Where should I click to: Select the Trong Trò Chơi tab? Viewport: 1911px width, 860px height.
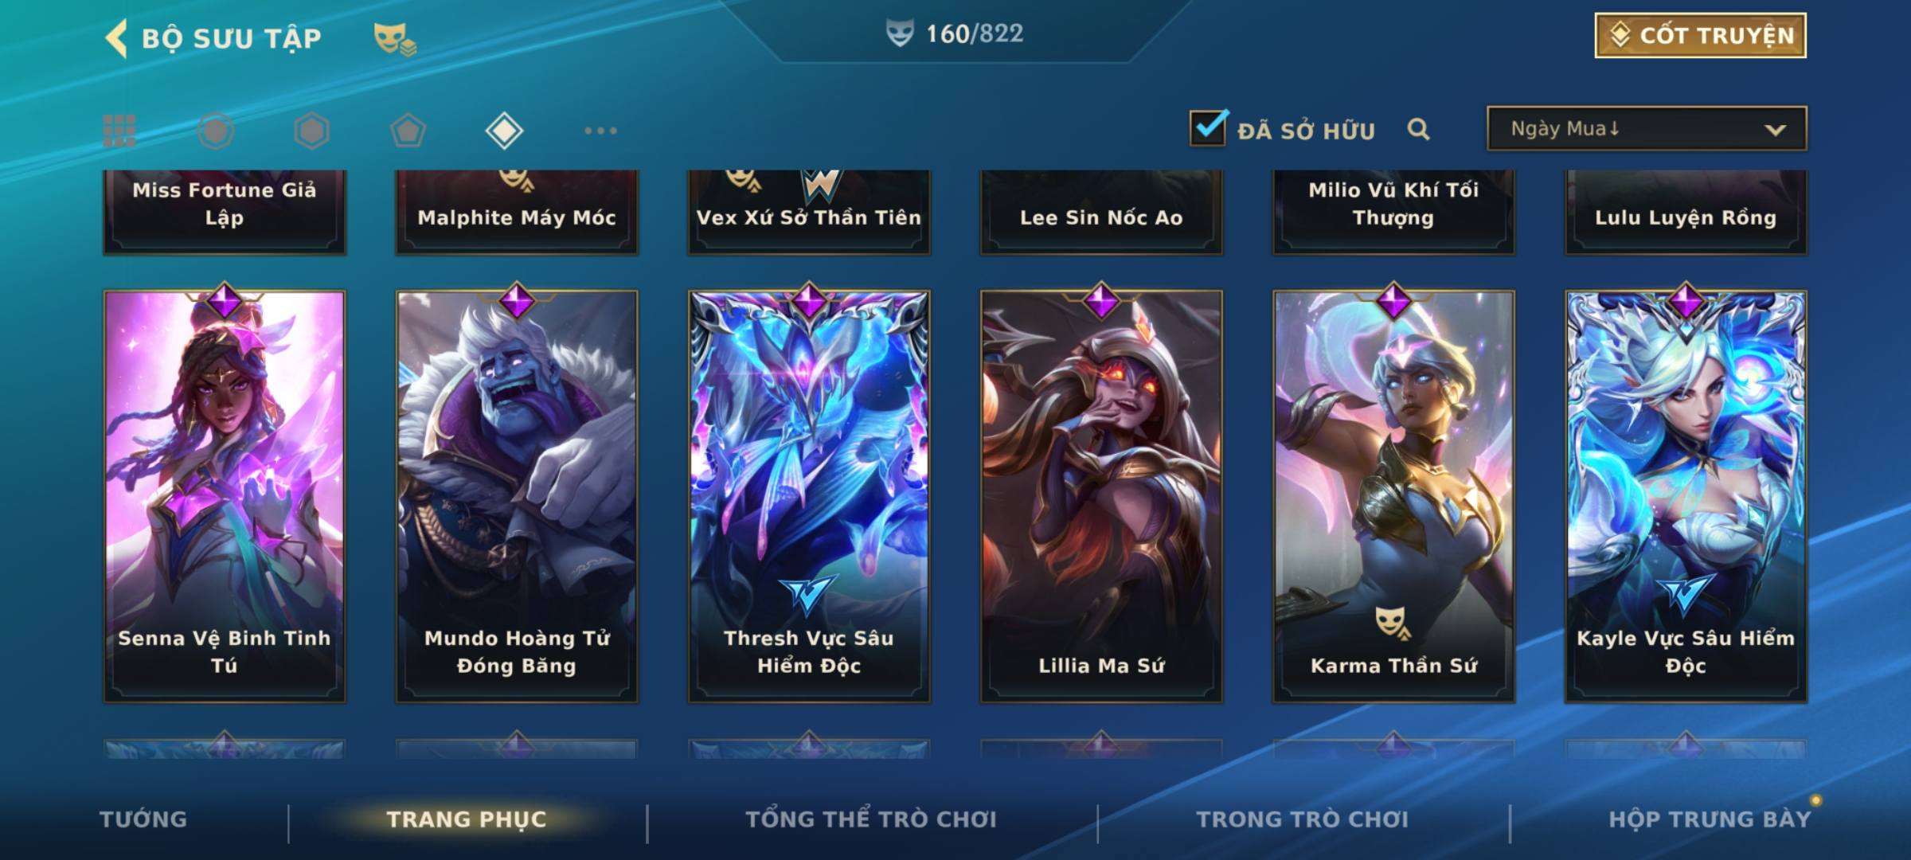(x=1303, y=819)
